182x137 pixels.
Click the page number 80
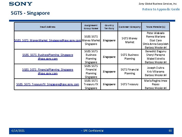[x=170, y=131]
